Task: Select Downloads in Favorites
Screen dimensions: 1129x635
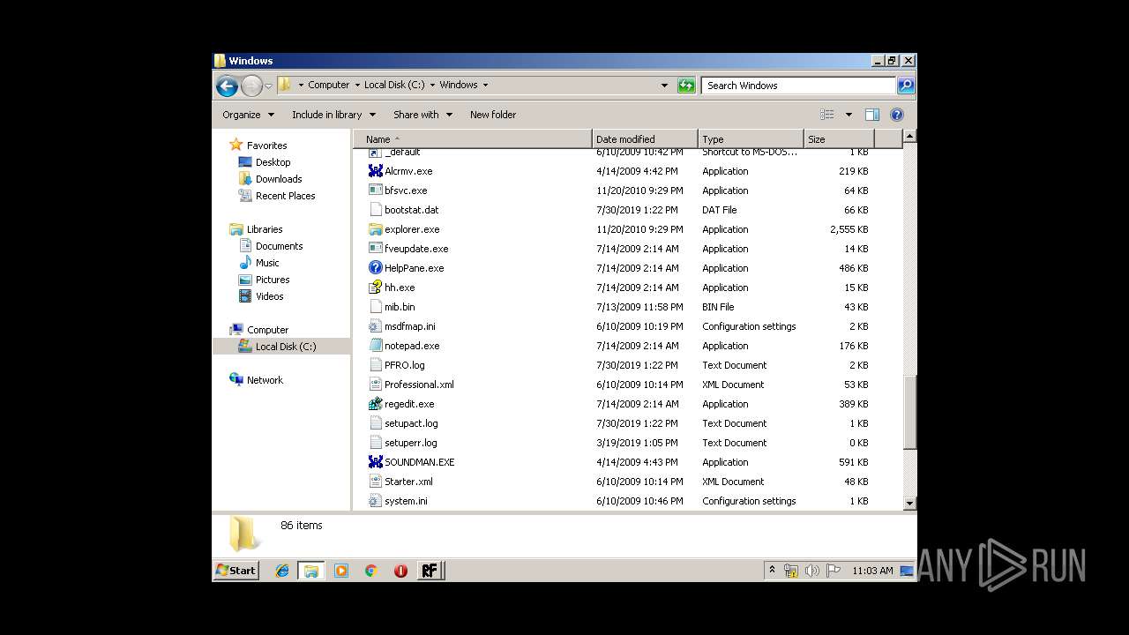Action: click(279, 179)
